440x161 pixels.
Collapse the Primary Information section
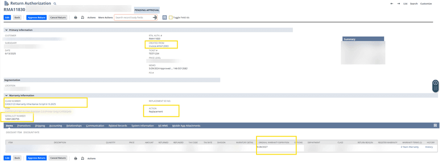point(6,30)
